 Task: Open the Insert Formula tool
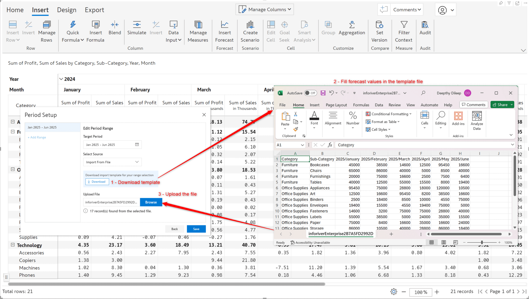click(x=96, y=32)
